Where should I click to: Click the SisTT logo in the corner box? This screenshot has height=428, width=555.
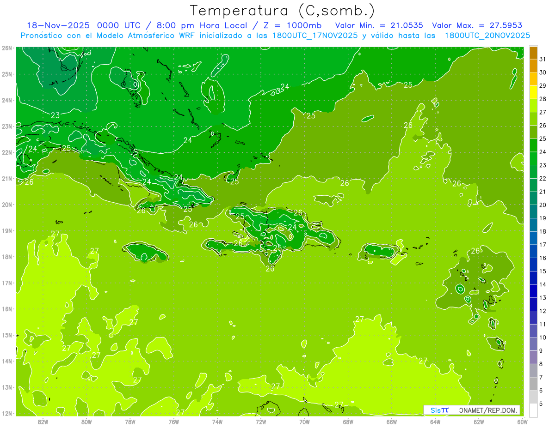(439, 410)
